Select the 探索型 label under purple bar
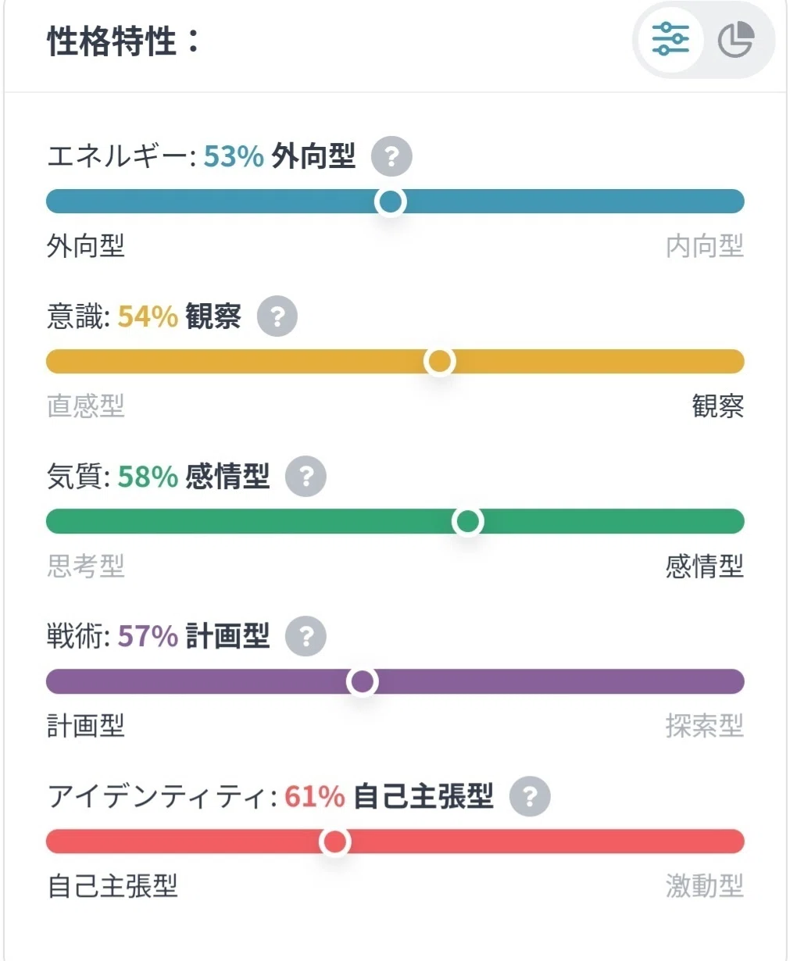 (705, 726)
